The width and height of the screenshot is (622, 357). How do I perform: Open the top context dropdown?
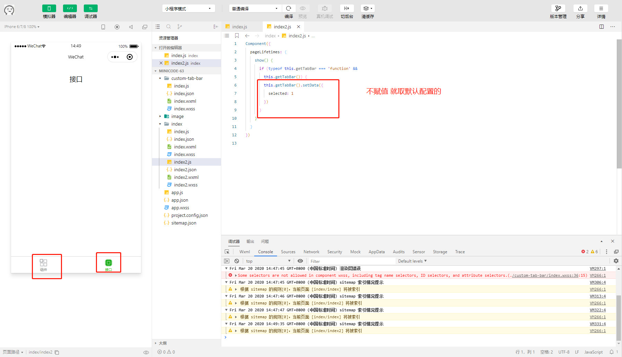(268, 261)
